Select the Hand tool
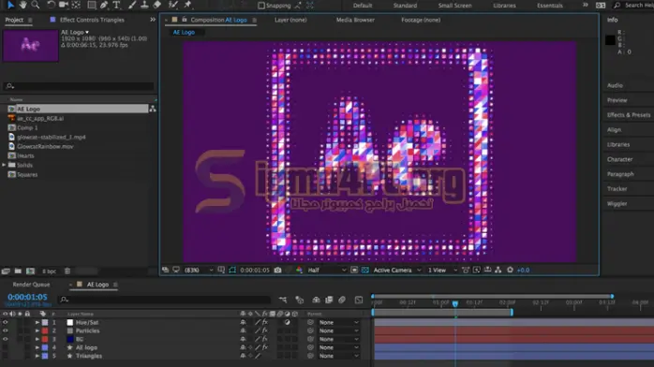This screenshot has height=367, width=654. (22, 5)
